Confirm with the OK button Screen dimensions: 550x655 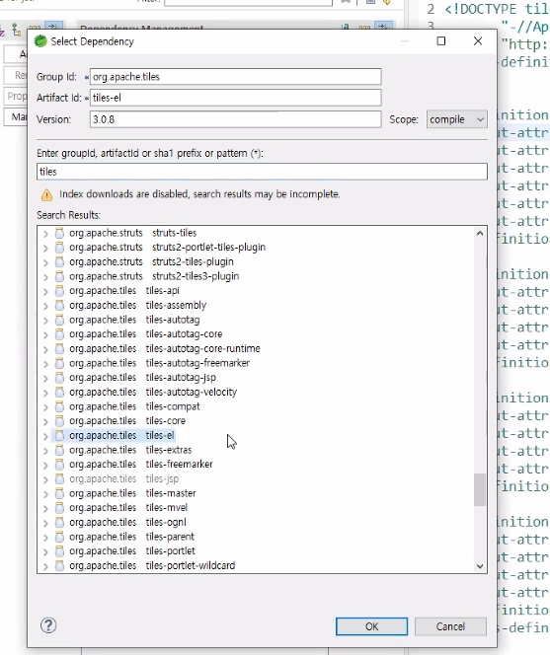(371, 626)
